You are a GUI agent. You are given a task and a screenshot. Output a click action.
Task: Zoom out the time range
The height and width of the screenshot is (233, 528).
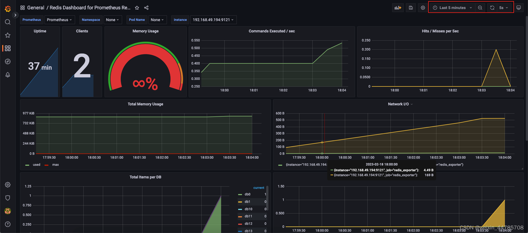[480, 8]
